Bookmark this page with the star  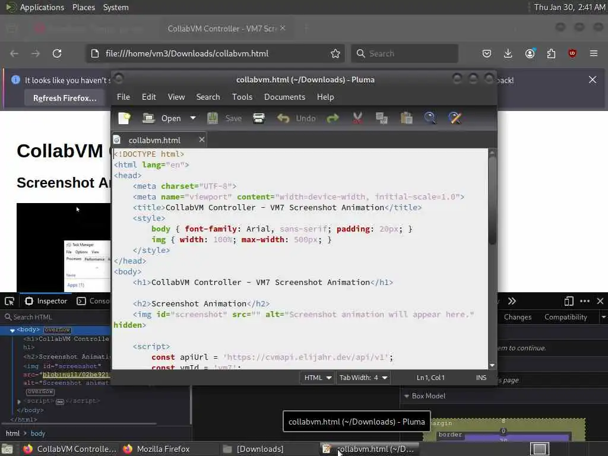pyautogui.click(x=335, y=53)
